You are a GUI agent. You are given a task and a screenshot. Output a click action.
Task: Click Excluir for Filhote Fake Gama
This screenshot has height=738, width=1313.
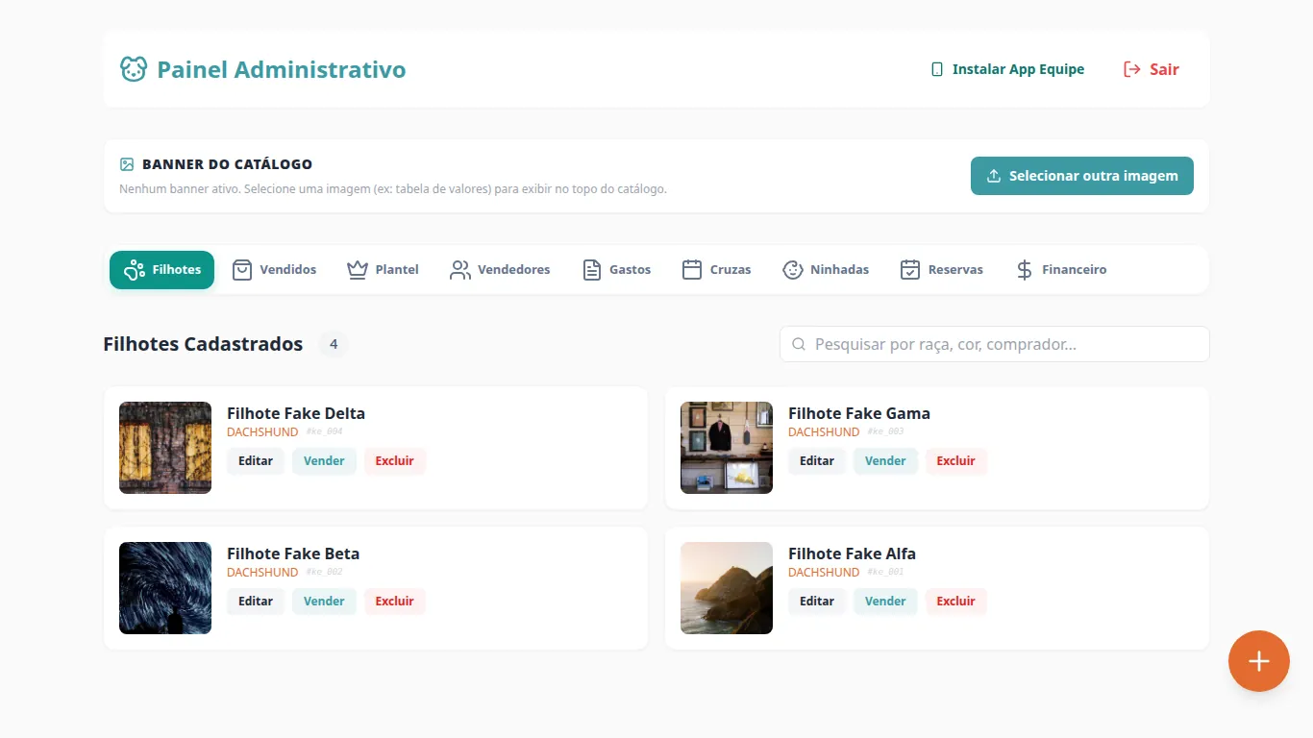[956, 461]
